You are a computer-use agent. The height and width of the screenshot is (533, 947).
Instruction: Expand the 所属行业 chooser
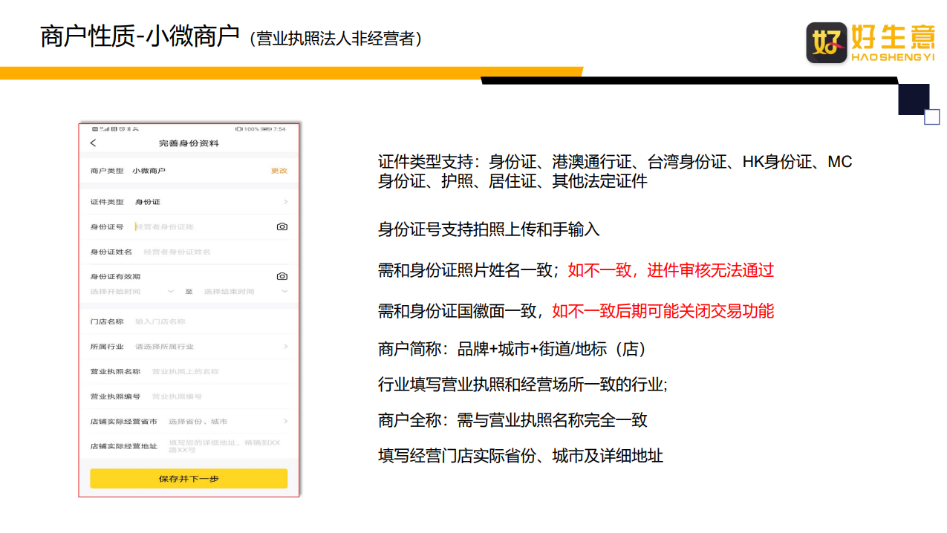(x=285, y=347)
